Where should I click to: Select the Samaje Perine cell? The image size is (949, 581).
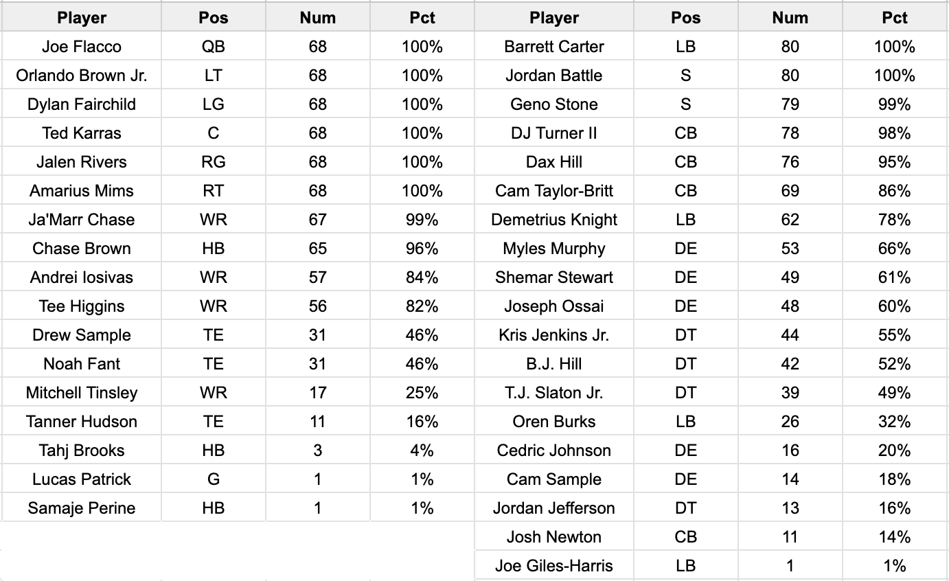81,508
